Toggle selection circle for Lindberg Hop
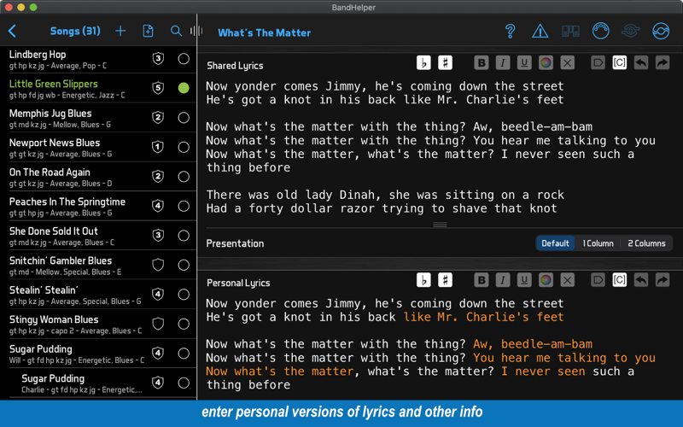Viewport: 683px width, 427px height. coord(184,59)
